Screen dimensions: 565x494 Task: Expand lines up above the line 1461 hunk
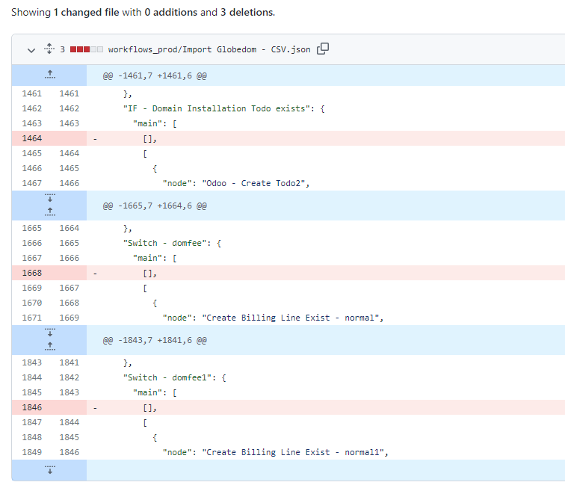(x=49, y=75)
